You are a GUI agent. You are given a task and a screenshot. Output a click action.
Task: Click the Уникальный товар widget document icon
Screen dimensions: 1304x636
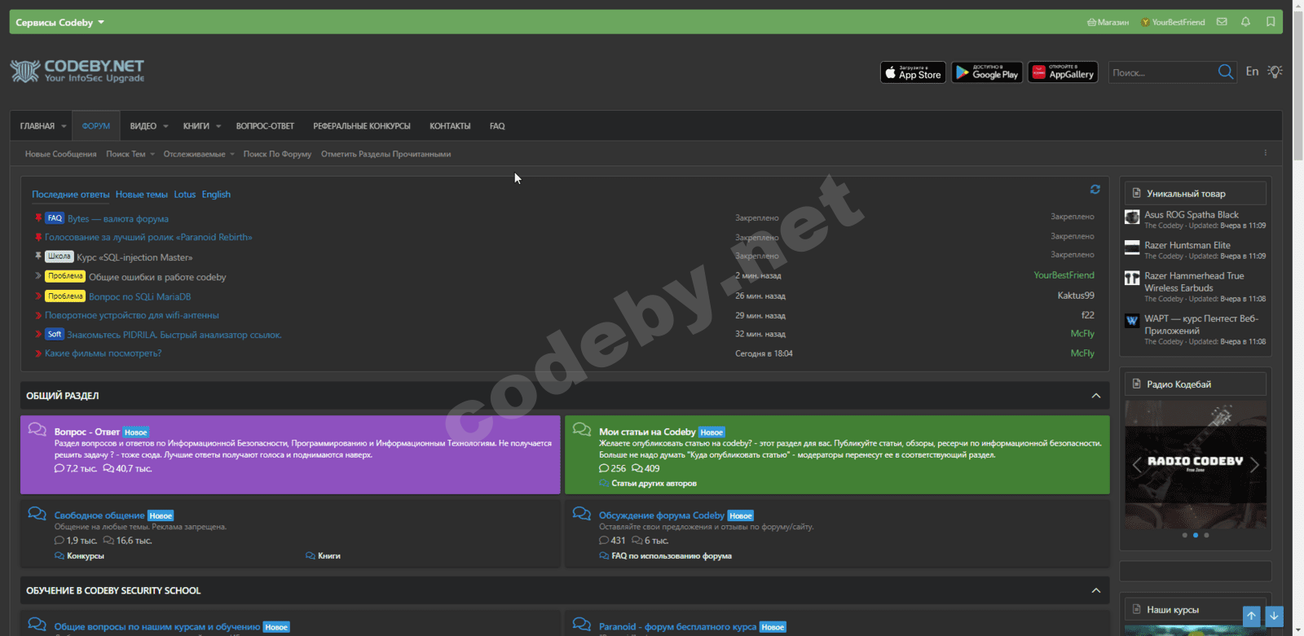[x=1136, y=193]
